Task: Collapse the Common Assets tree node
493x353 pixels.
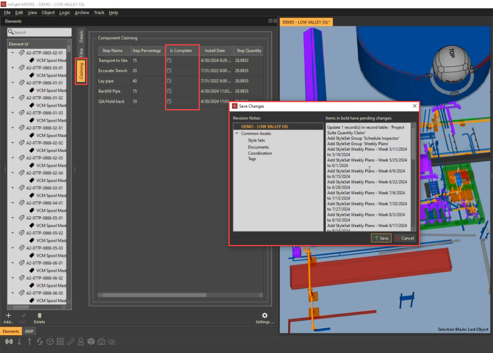Action: (x=237, y=134)
